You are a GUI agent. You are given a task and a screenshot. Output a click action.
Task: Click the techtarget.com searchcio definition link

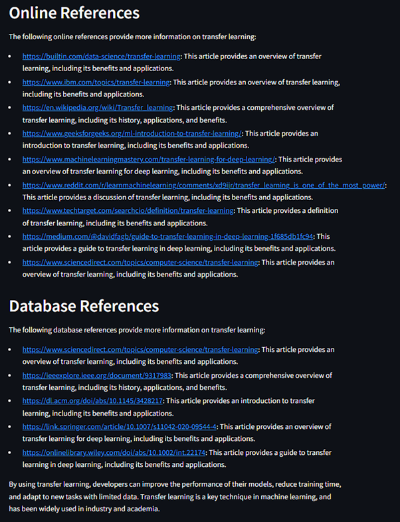(x=128, y=211)
